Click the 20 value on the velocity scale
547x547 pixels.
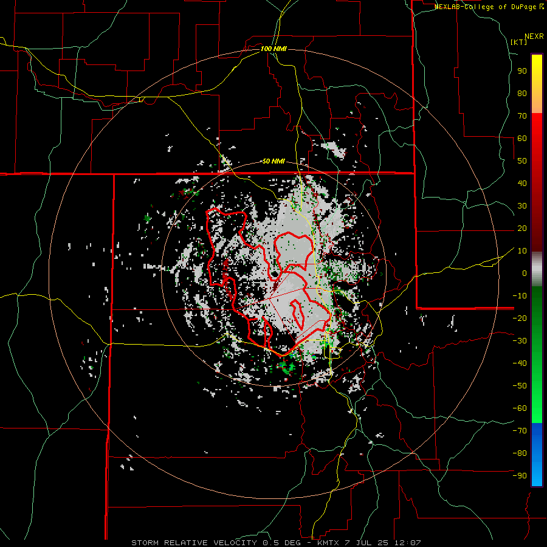coord(522,229)
